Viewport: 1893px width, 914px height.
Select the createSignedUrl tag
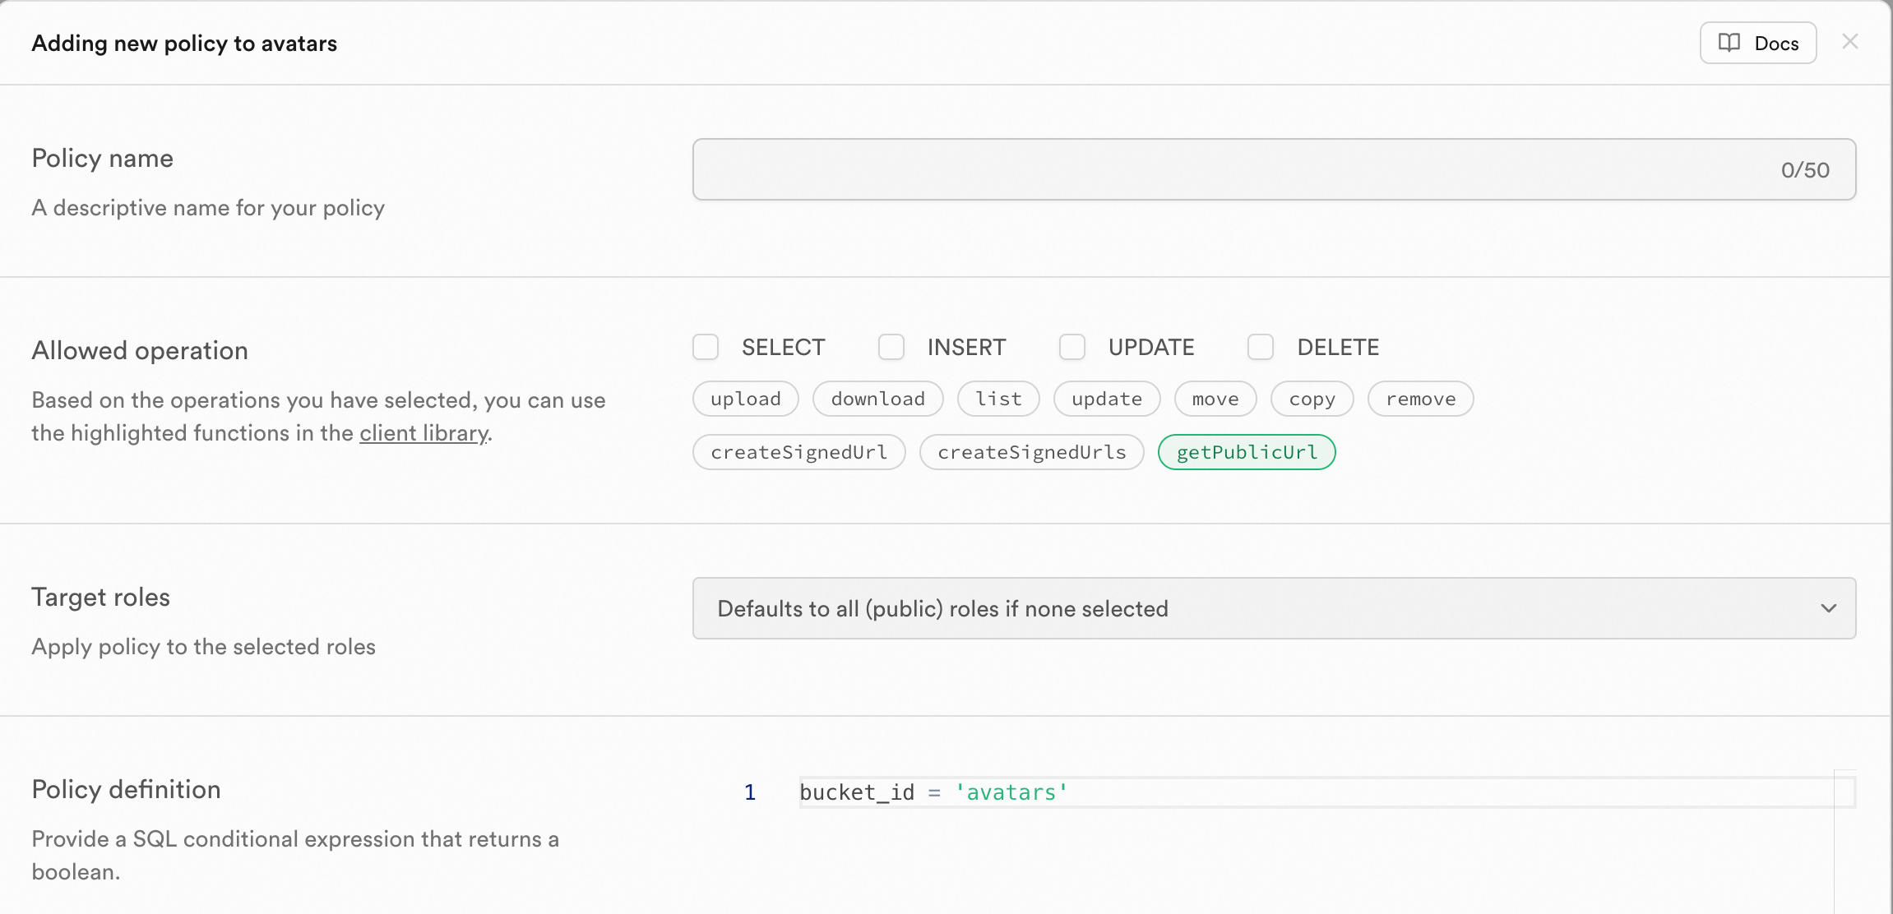point(798,453)
